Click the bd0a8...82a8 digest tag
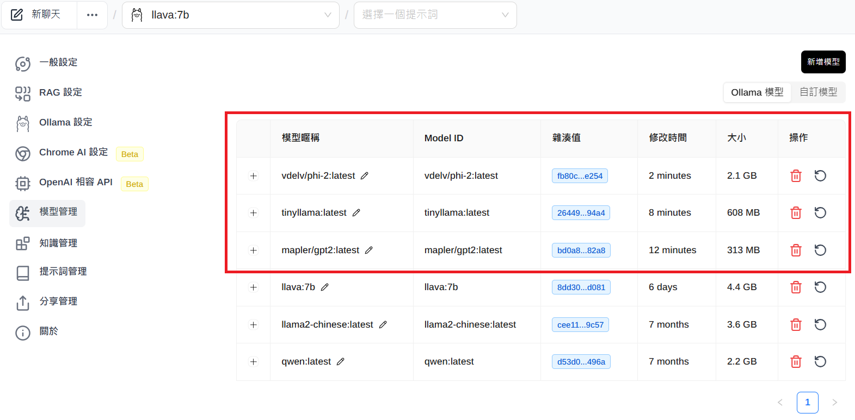This screenshot has width=855, height=420. click(581, 250)
